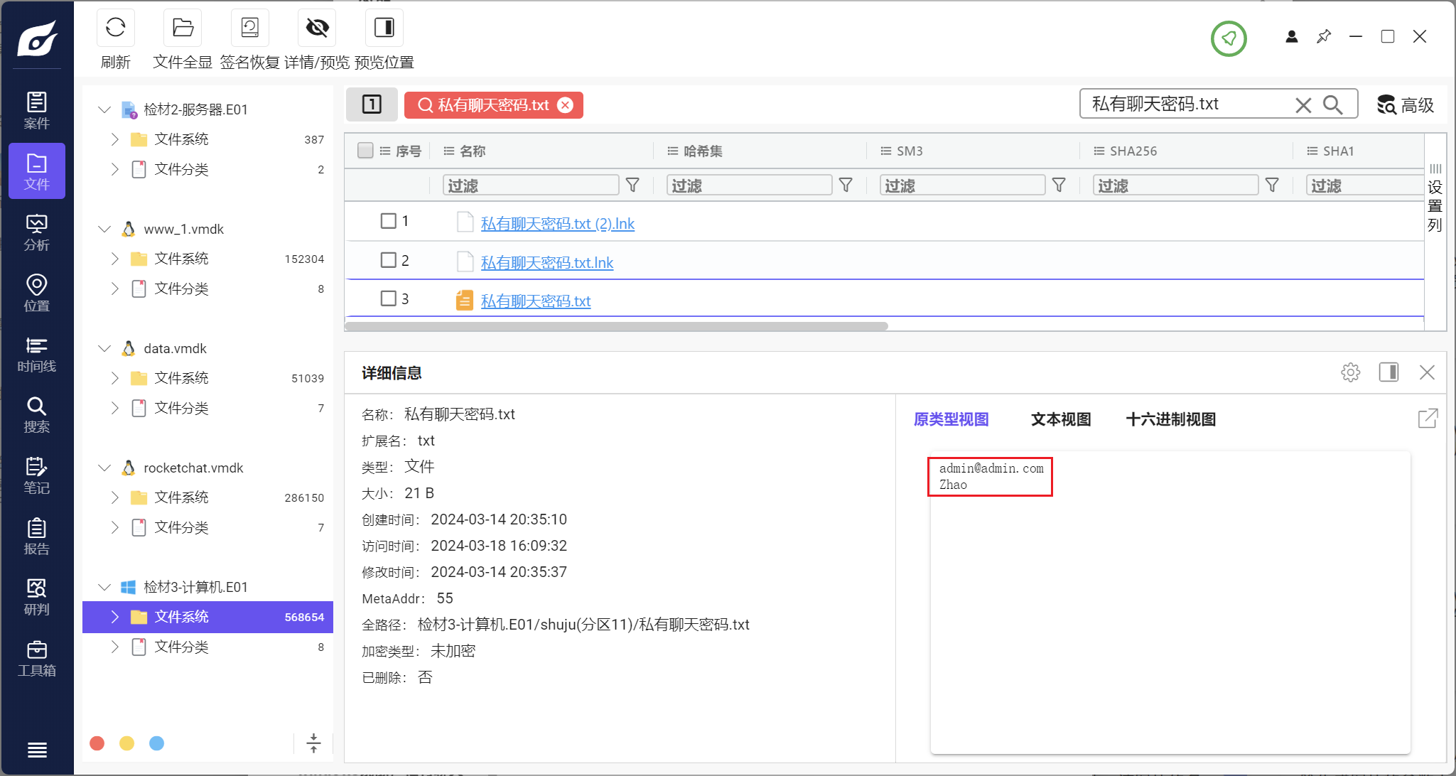Open the 笔记 sidebar section
Viewport: 1456px width, 776px height.
[37, 475]
